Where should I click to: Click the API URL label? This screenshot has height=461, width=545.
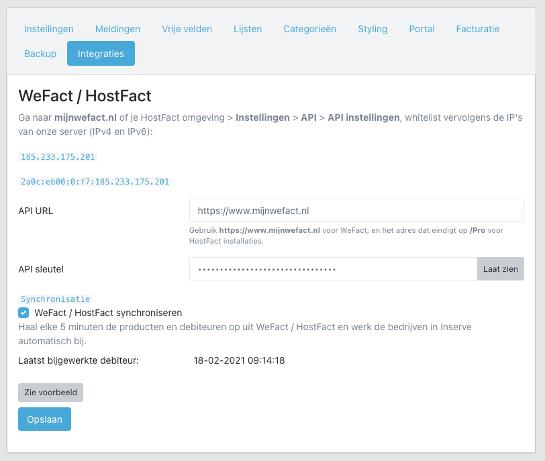click(x=36, y=211)
